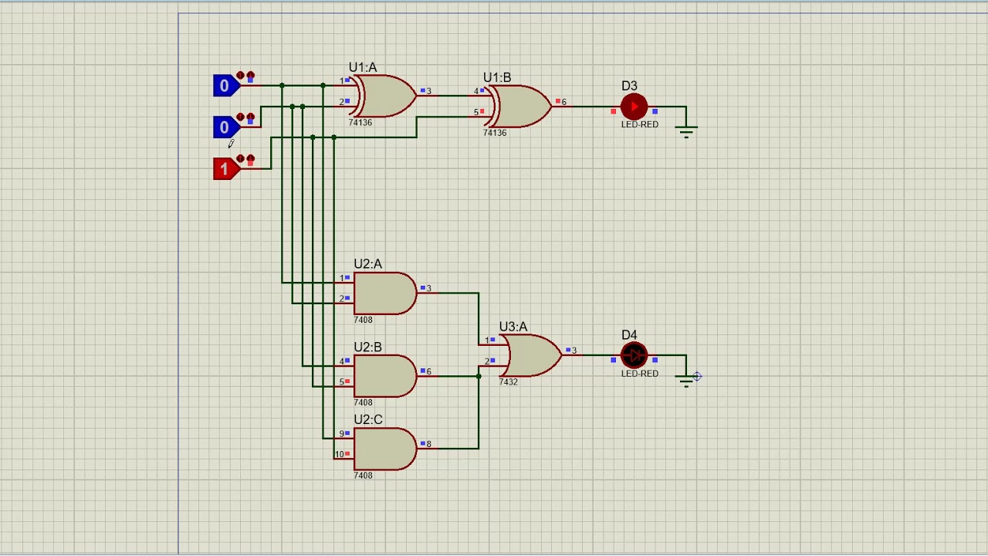The width and height of the screenshot is (988, 556).
Task: Click the U1:A reference label
Action: click(x=363, y=67)
